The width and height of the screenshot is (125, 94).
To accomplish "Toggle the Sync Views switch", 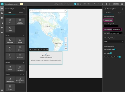I will pos(111,53).
